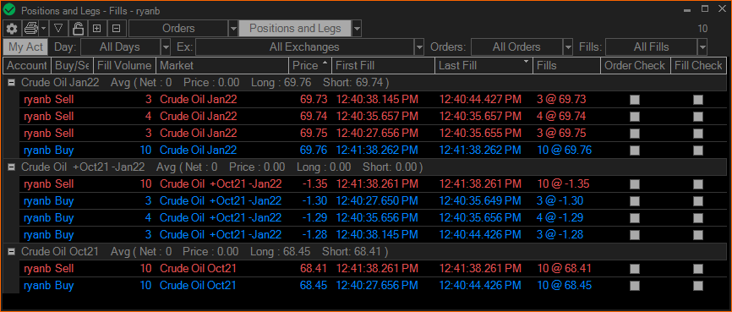Check Fill Check for 3 @ 69.75 row

(x=698, y=134)
